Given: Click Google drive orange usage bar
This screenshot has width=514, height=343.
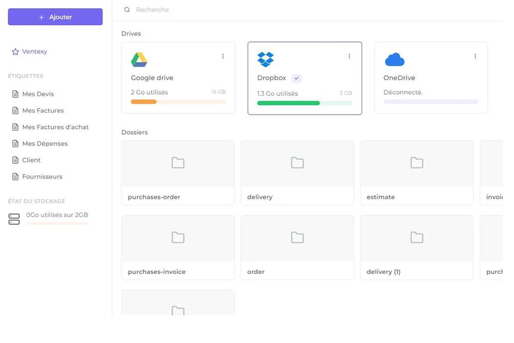Looking at the screenshot, I should coord(178,102).
